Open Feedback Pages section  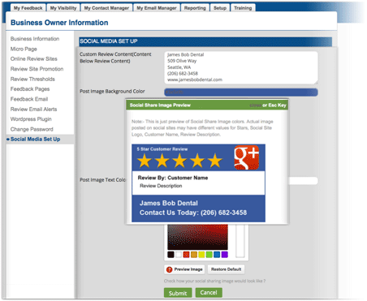pos(30,89)
